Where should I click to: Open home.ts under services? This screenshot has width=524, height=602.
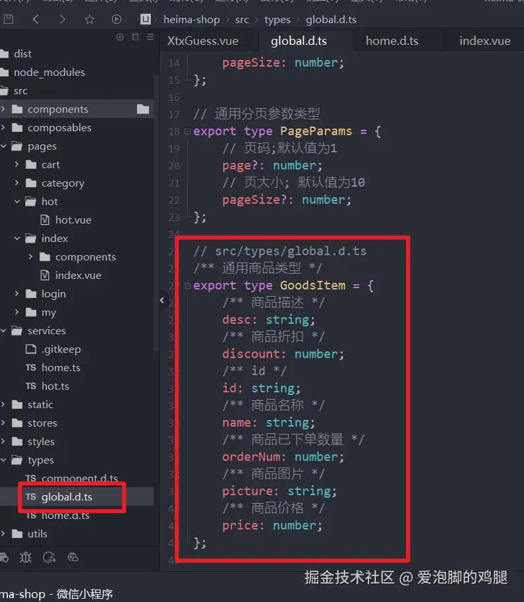(61, 367)
